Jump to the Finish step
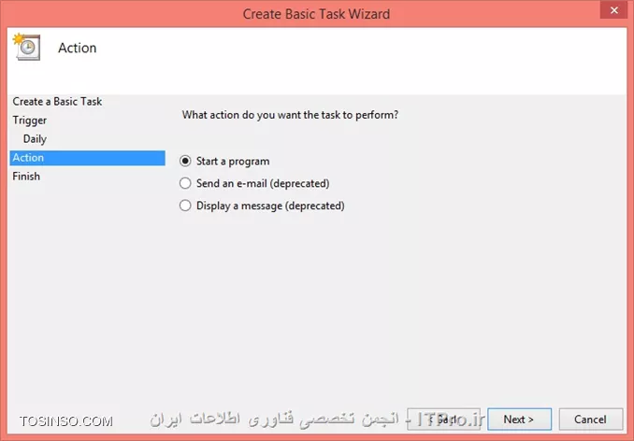 (x=26, y=177)
